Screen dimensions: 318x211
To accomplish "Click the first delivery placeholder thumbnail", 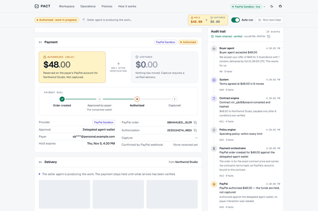I will 64,194.
